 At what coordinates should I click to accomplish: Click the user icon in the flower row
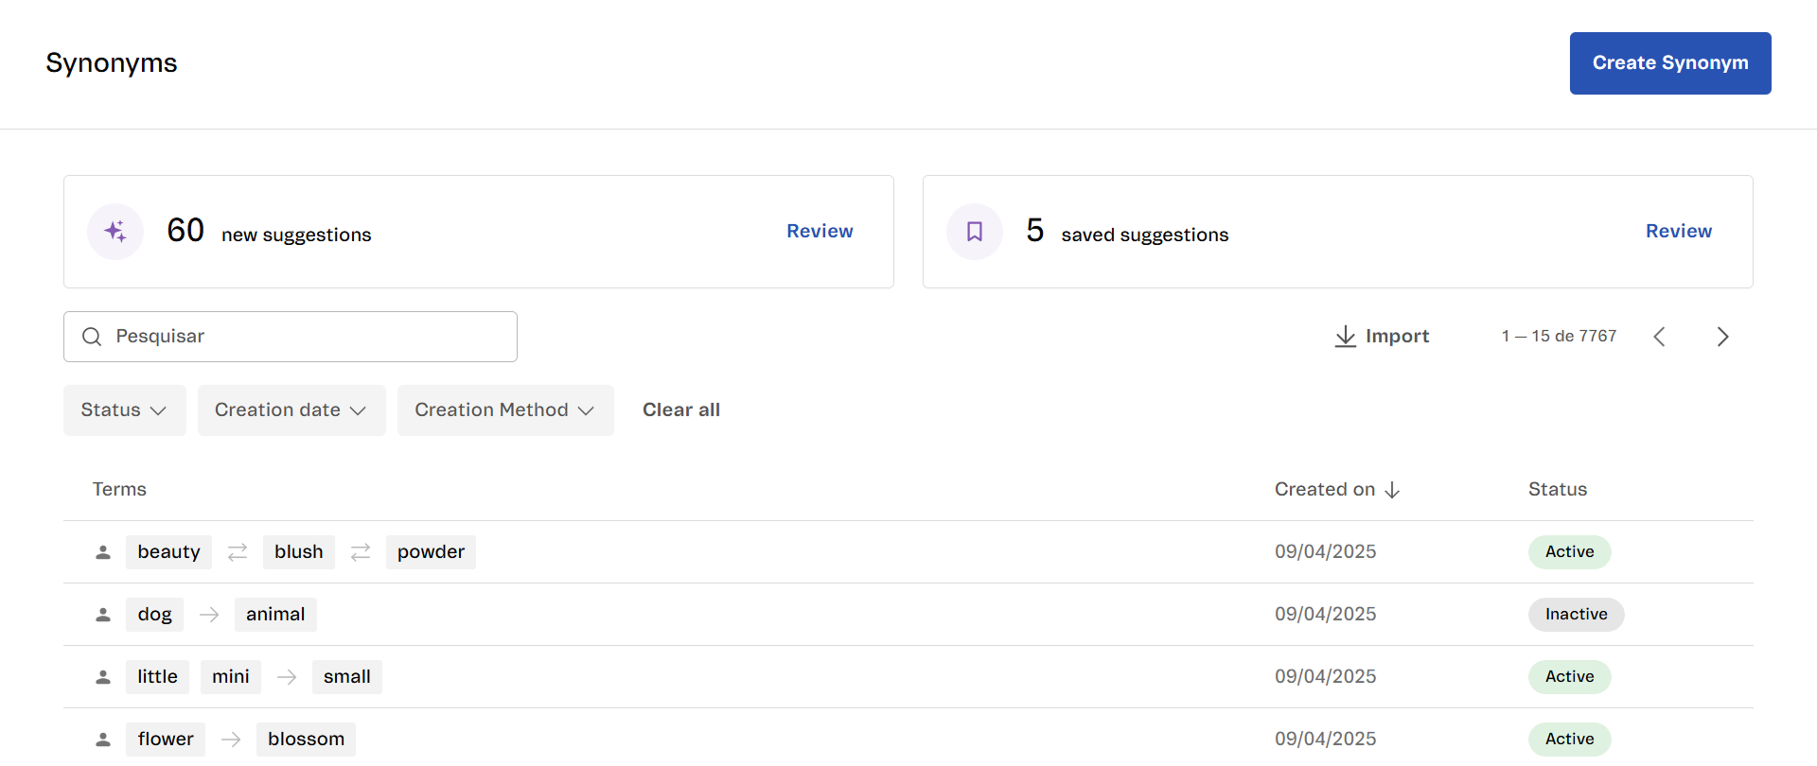click(103, 740)
